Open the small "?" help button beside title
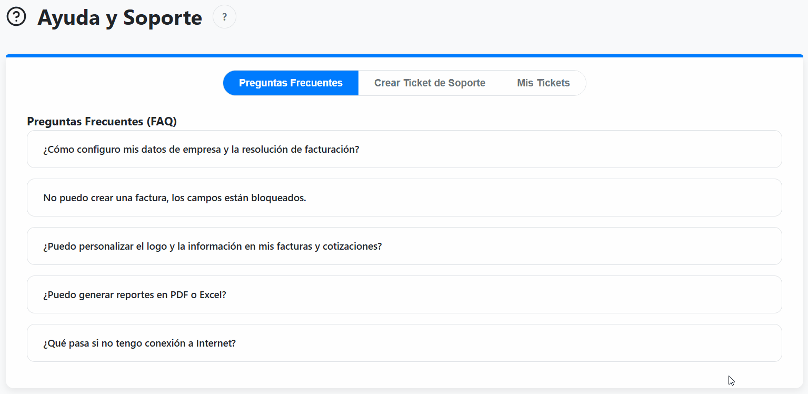The image size is (808, 394). click(x=224, y=16)
